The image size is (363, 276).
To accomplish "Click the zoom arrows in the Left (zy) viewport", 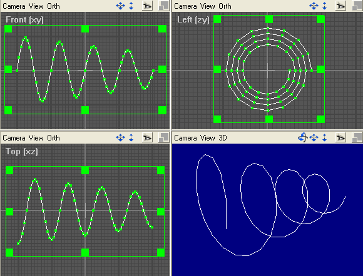I will (x=325, y=6).
